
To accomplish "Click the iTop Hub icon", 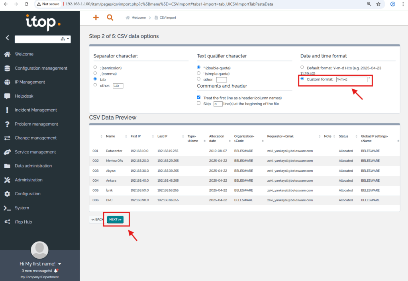I will tap(7, 222).
